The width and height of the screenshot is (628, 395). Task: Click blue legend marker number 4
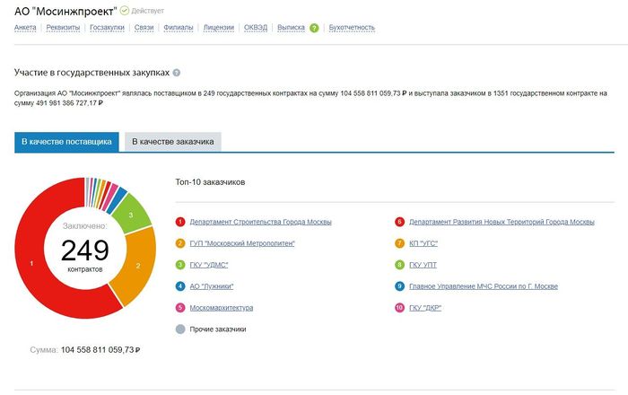[180, 286]
